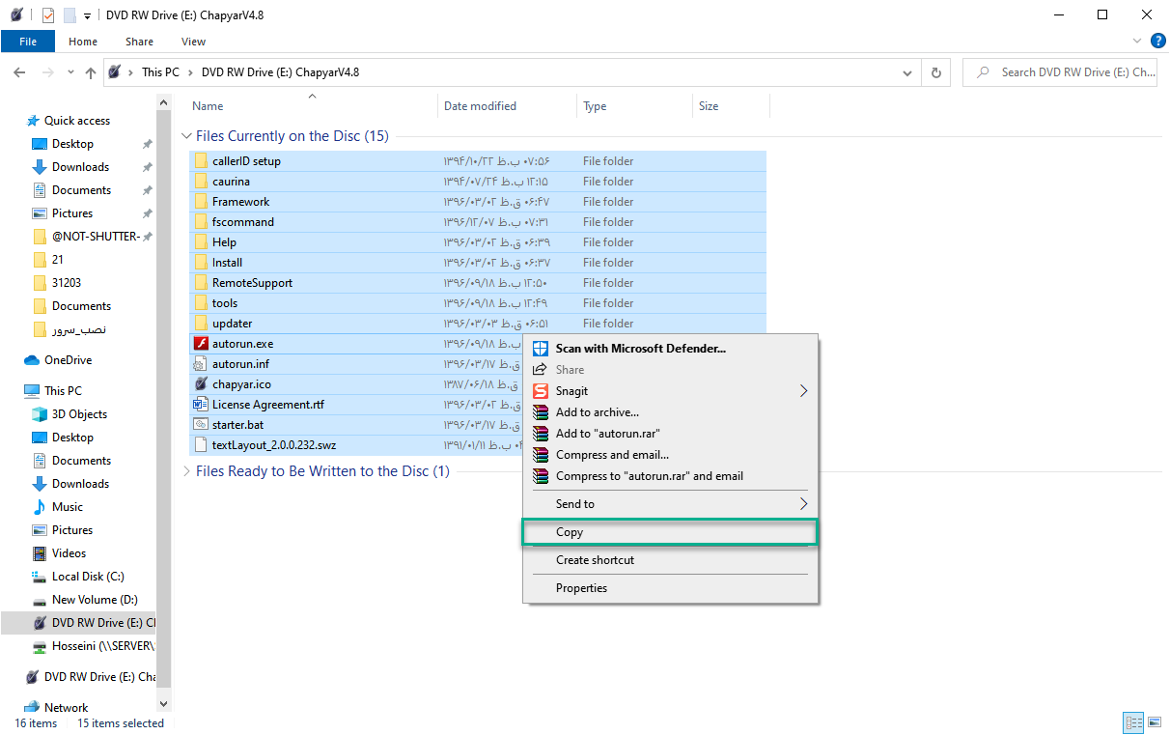Click the autorun.exe Flash file icon
Screen dimensions: 1170x735
coord(201,344)
